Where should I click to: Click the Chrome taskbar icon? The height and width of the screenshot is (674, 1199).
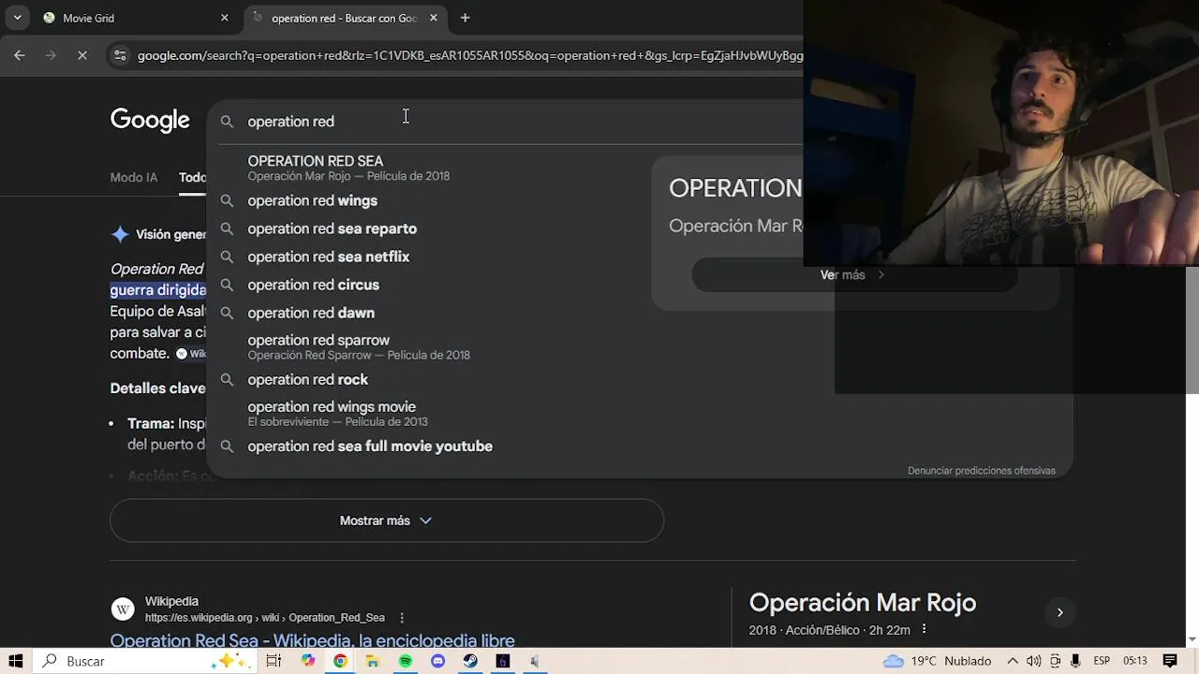pyautogui.click(x=340, y=661)
